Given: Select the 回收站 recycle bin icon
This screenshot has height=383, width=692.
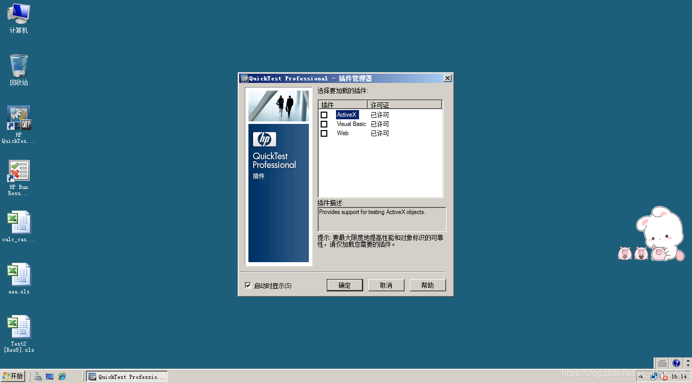Looking at the screenshot, I should pos(19,70).
